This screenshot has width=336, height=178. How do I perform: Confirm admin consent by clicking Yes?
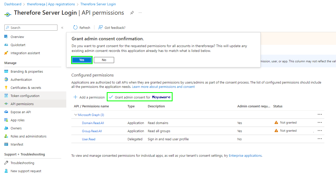[x=81, y=60]
